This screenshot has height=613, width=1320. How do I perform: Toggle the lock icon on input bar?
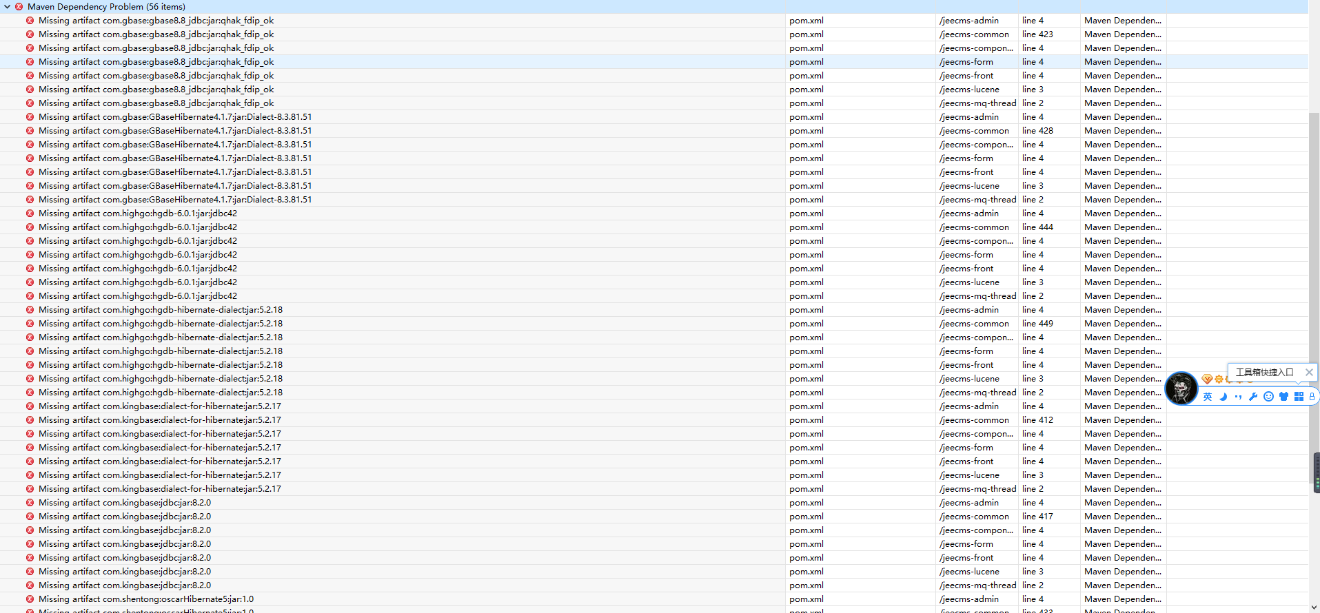pyautogui.click(x=1312, y=397)
